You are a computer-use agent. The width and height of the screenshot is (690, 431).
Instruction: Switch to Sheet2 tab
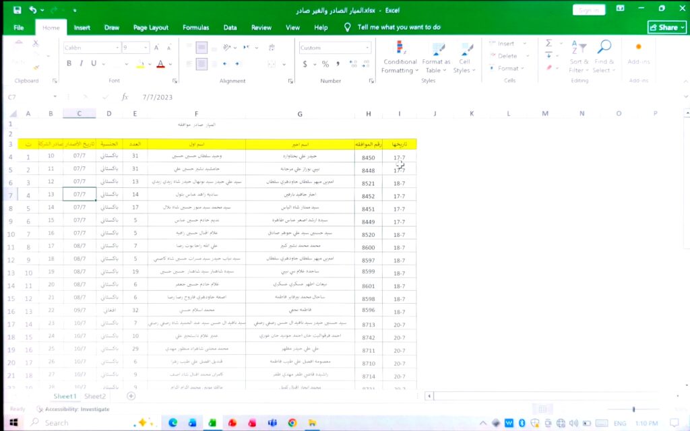(x=95, y=396)
